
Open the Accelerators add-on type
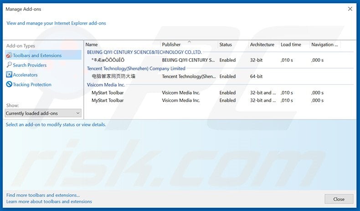pos(25,75)
